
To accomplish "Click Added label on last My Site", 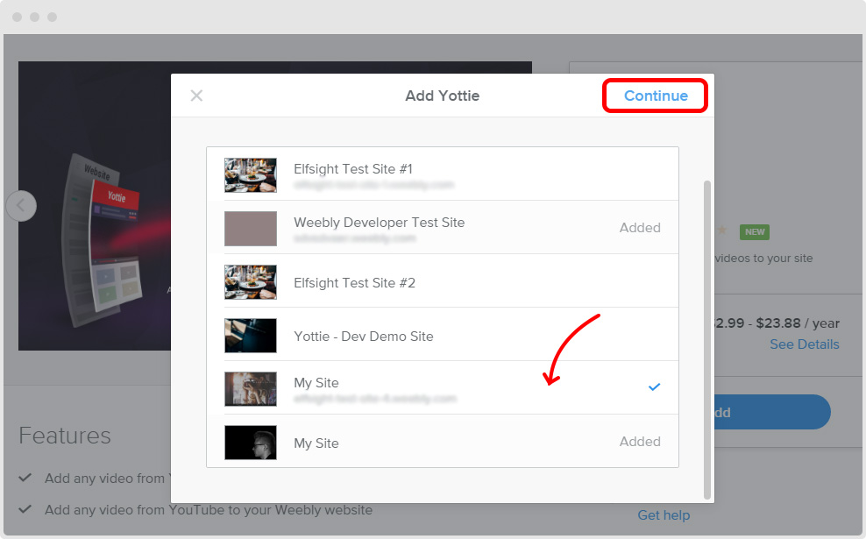I will pyautogui.click(x=640, y=441).
